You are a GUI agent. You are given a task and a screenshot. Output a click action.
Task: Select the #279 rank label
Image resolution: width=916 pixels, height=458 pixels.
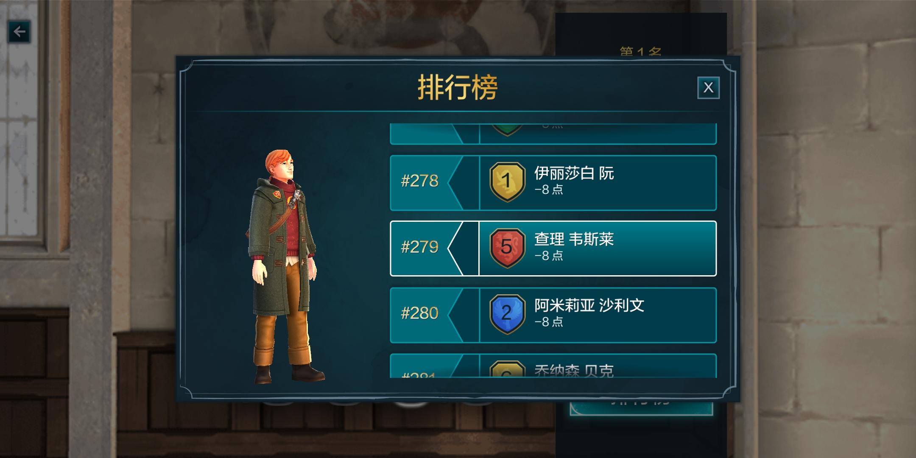tap(419, 247)
